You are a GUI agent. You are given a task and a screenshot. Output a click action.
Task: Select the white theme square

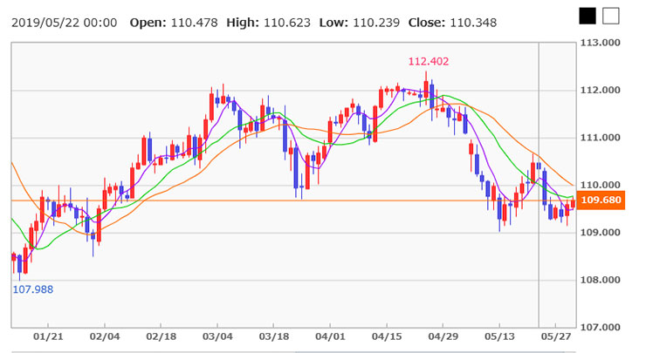click(610, 17)
